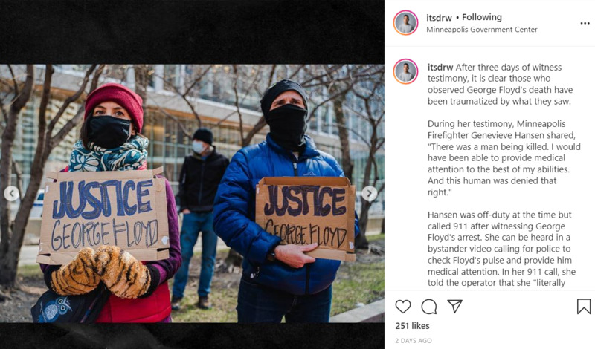Open the 2 DAYS AGO timestamp
This screenshot has height=349, width=595.
coord(414,341)
